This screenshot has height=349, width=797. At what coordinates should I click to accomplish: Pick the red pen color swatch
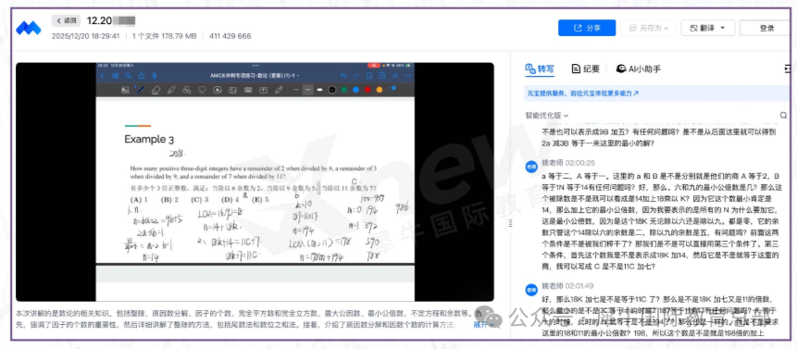click(x=367, y=90)
